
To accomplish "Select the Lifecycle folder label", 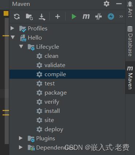I will [x=47, y=47].
